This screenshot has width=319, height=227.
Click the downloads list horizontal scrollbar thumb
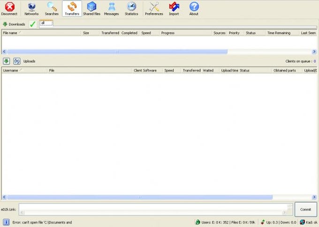pos(117,52)
